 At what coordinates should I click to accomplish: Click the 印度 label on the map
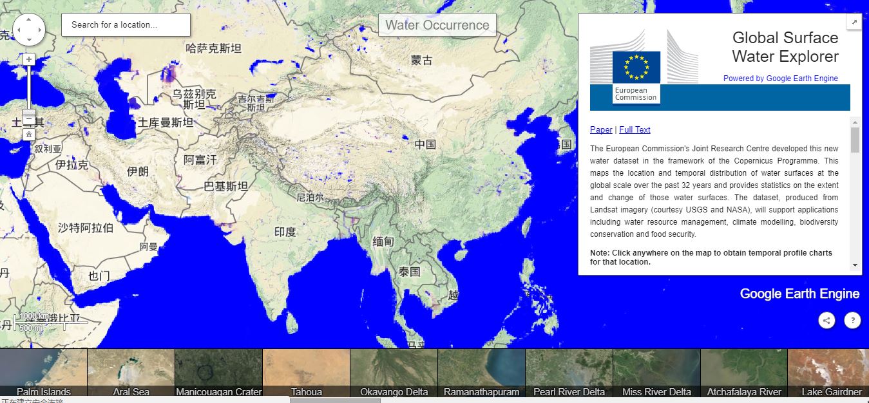(285, 232)
